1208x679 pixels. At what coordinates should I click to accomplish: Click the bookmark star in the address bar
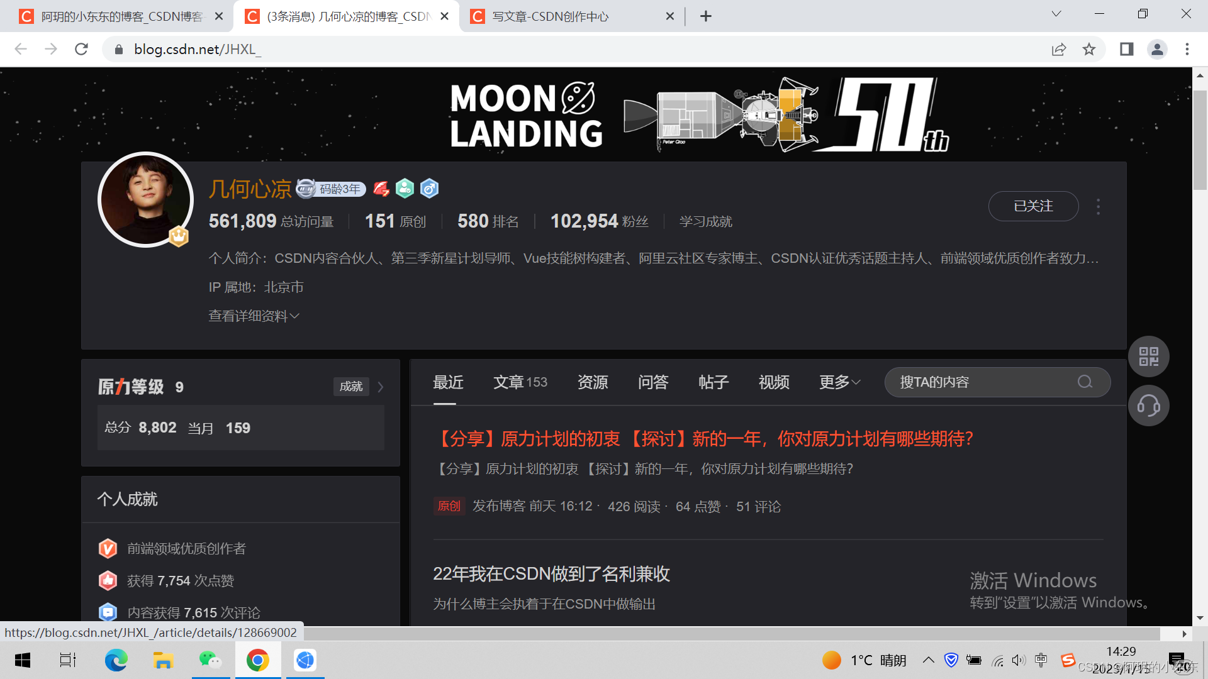[1090, 49]
